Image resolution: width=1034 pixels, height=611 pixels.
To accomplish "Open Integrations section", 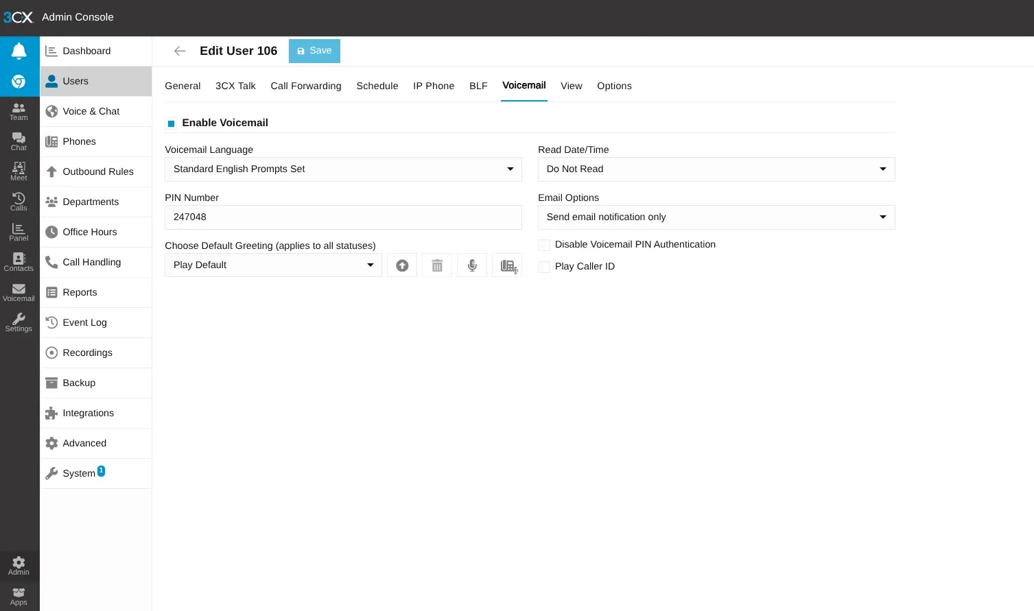I will pyautogui.click(x=96, y=414).
